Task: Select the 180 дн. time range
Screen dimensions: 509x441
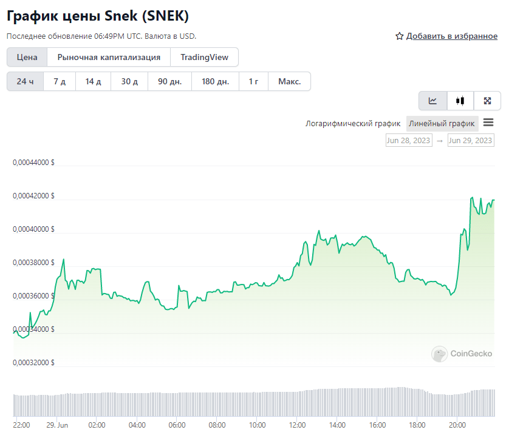Action: tap(215, 81)
